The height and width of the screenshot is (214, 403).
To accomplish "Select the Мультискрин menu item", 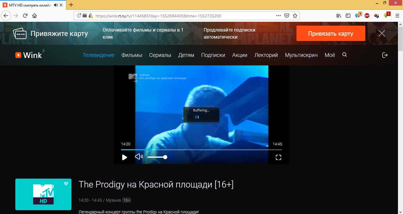I will 301,55.
